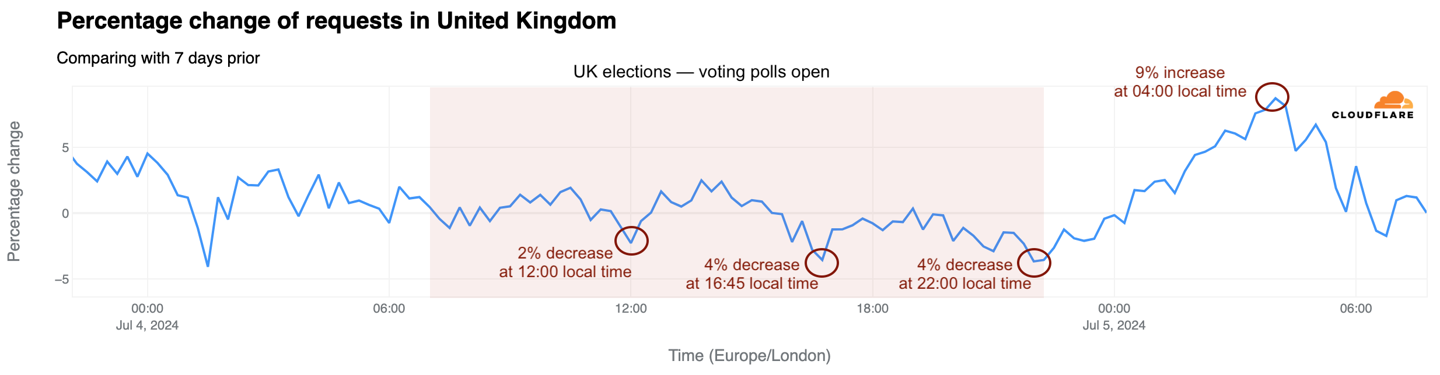
Task: Click the −5 y-axis tick label
Action: coord(61,280)
